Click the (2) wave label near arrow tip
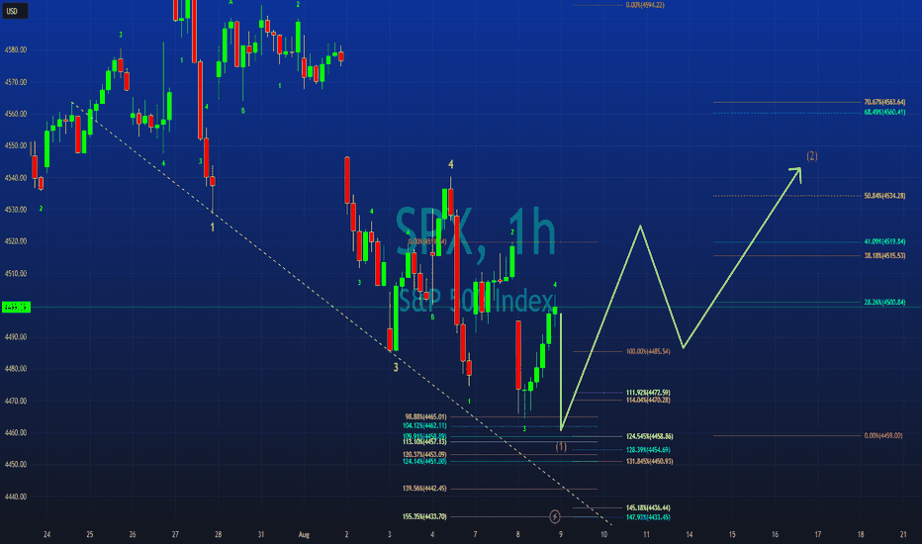Screen dimensions: 922x544 point(811,156)
